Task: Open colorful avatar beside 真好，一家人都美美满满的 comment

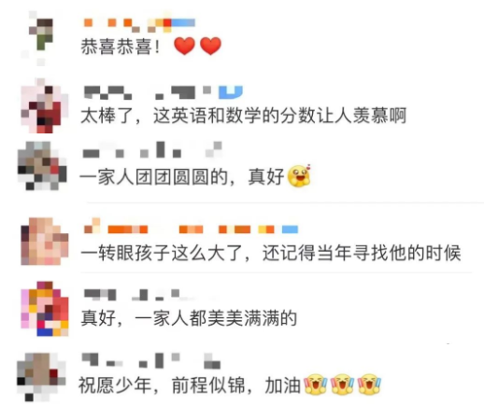Action: [45, 309]
